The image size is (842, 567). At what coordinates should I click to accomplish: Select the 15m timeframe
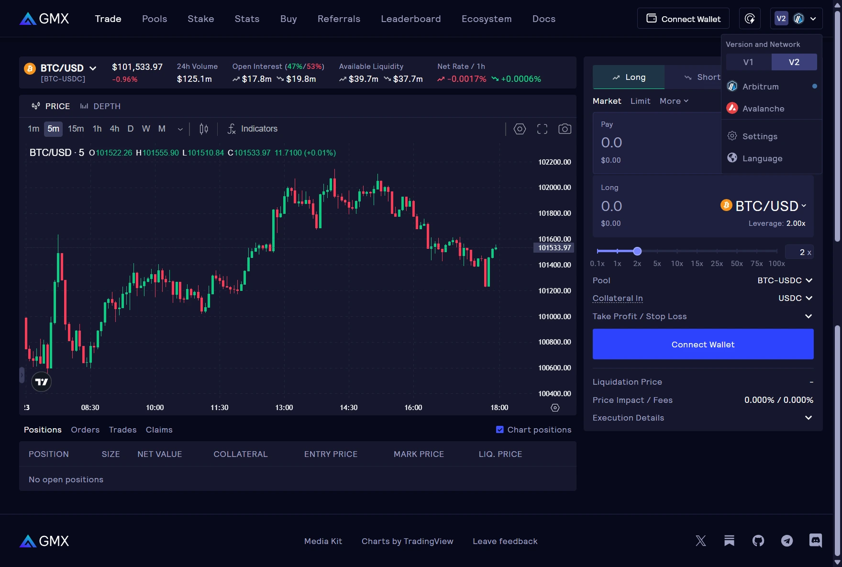(76, 129)
